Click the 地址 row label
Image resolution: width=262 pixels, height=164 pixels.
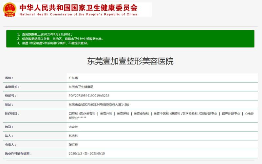(x=10, y=104)
